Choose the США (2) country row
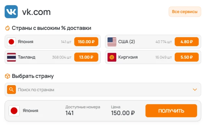Viewport: 208px width, 127px height. coord(153,42)
